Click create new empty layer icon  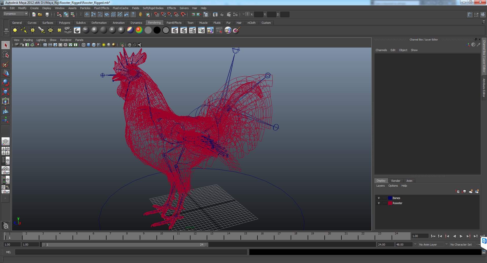point(471,191)
